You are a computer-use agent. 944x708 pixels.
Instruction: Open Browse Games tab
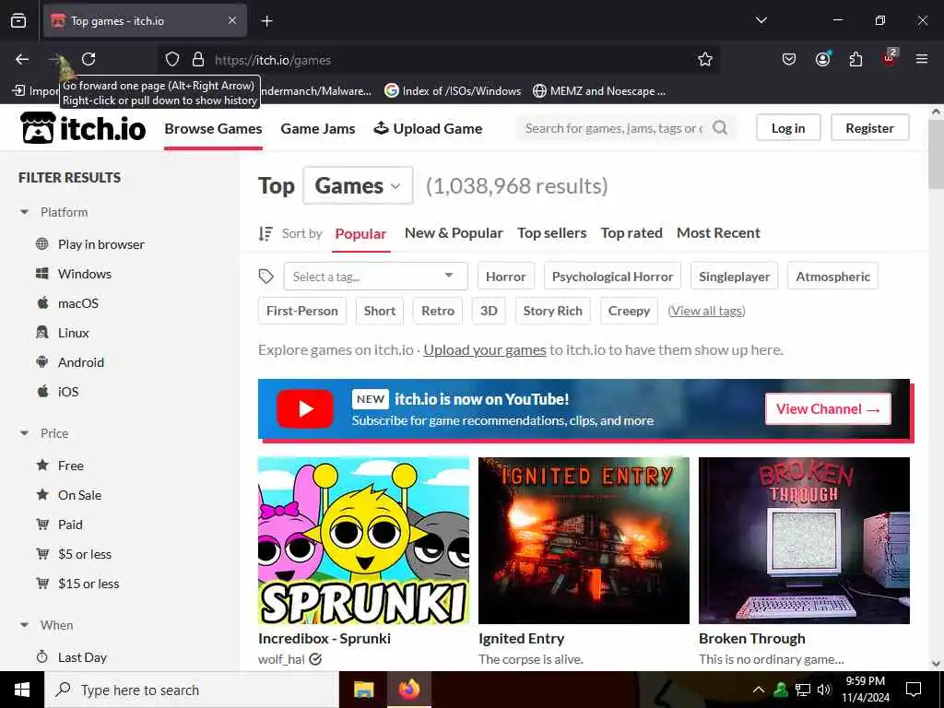click(x=213, y=129)
